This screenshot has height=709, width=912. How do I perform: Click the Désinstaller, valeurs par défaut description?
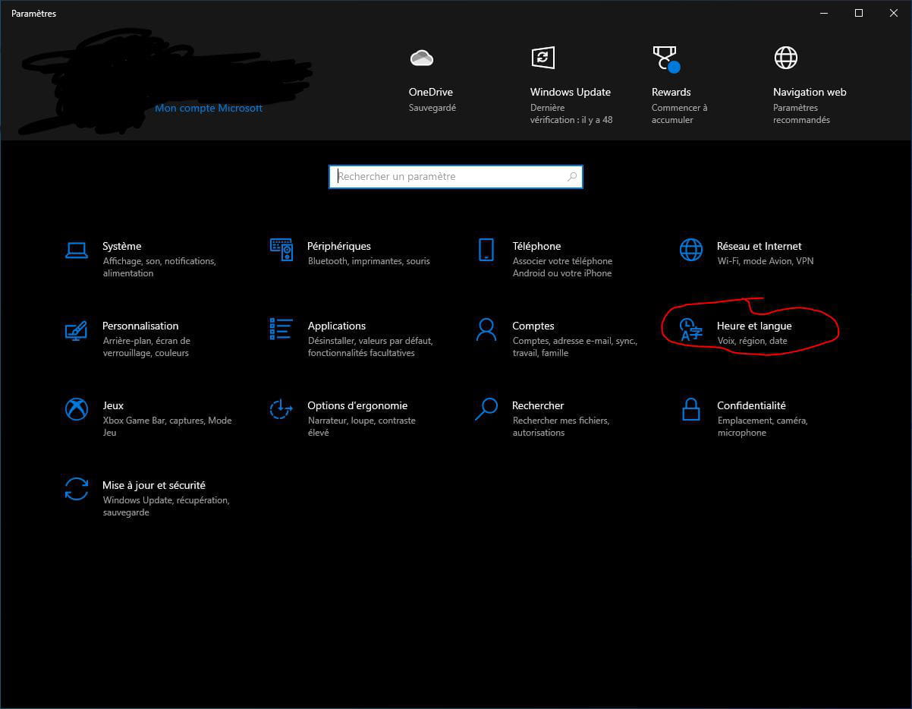pos(370,347)
